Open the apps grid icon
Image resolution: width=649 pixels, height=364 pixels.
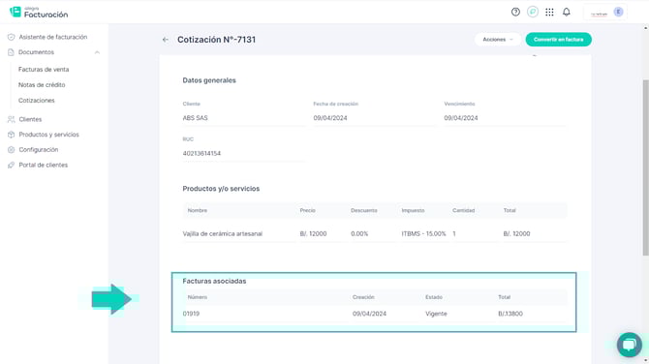point(549,12)
